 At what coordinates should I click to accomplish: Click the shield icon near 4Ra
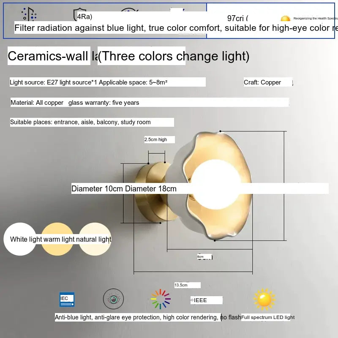point(79,14)
